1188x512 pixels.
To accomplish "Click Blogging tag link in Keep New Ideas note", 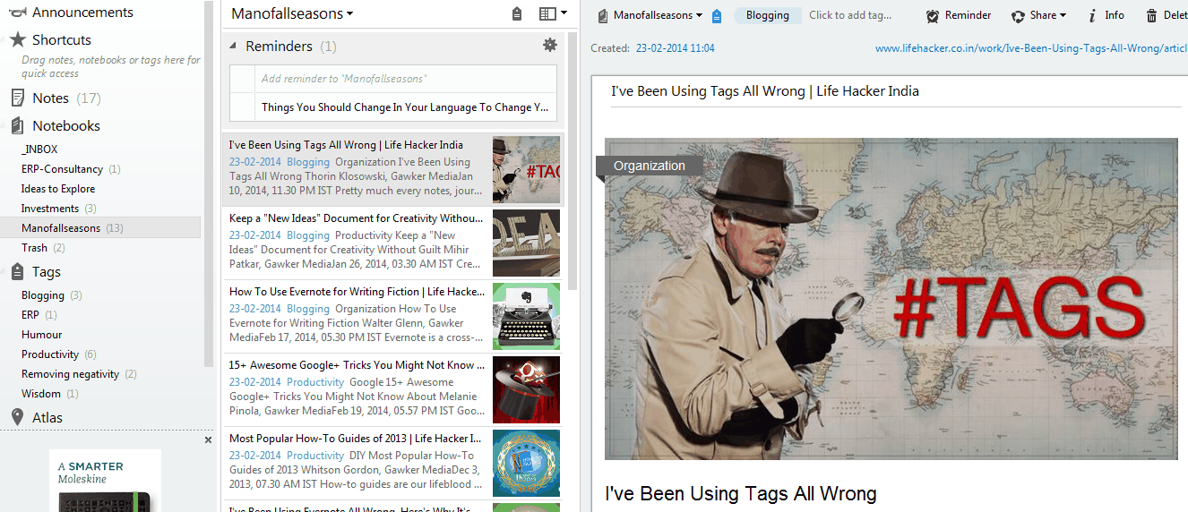I will click(x=308, y=235).
